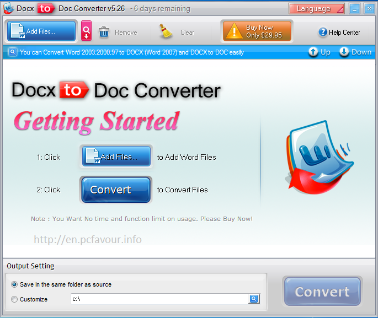Click Add Files in the Getting Started panel
This screenshot has width=378, height=318.
click(x=116, y=157)
